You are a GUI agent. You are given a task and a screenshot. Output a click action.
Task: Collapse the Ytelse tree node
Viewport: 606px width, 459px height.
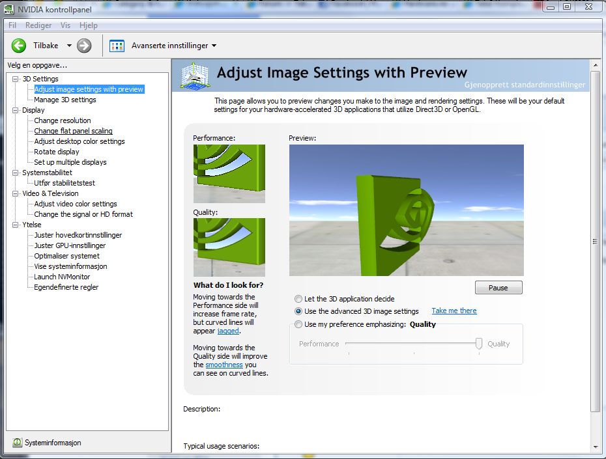[x=16, y=225]
